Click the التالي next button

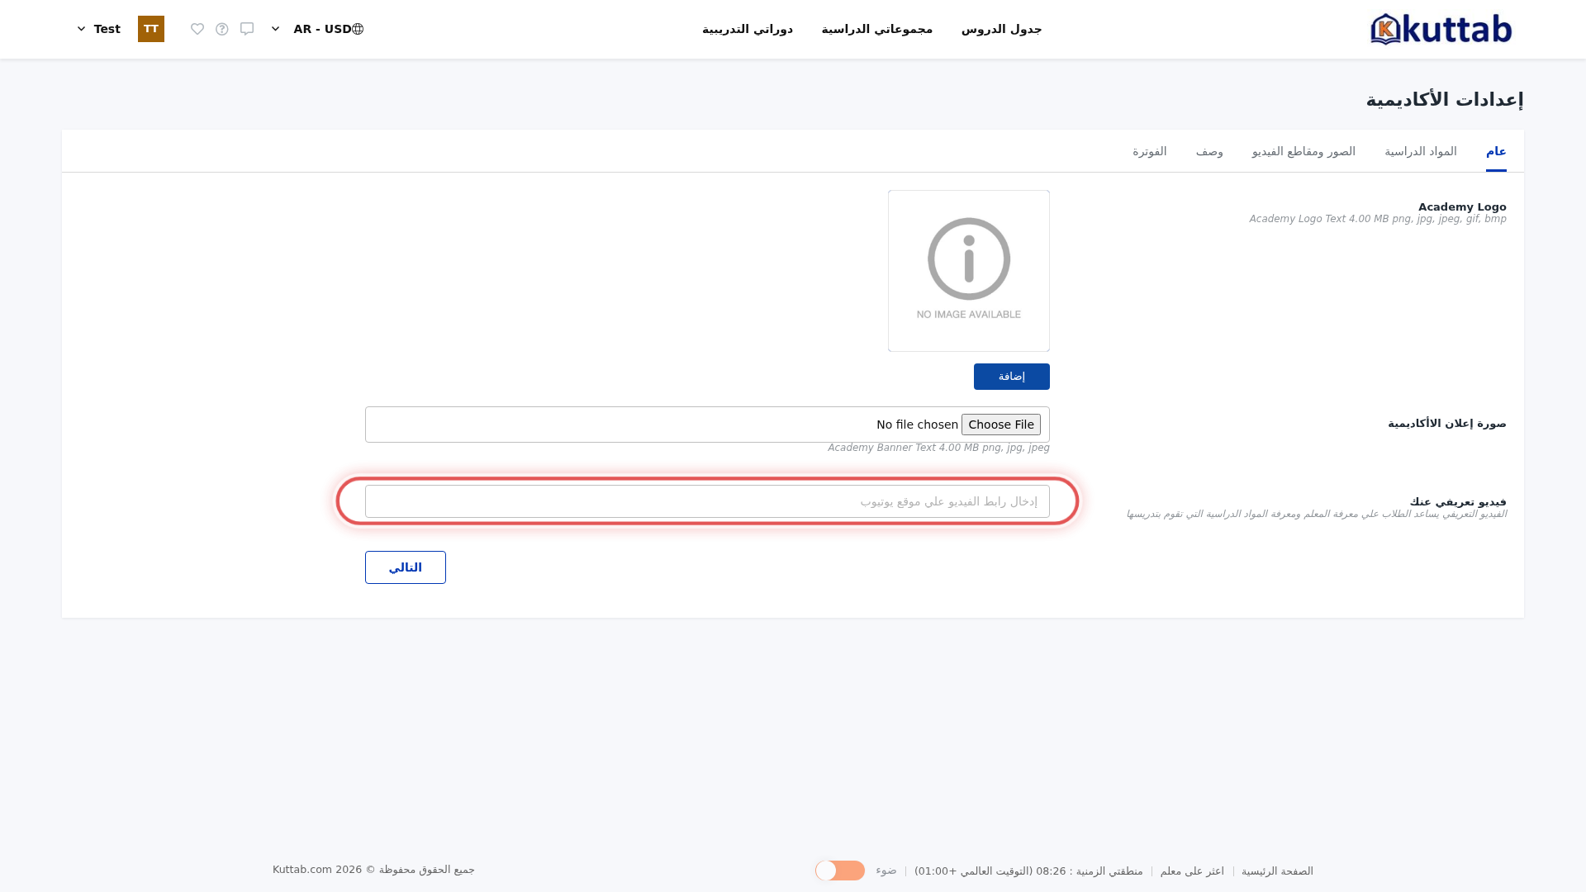[x=406, y=567]
